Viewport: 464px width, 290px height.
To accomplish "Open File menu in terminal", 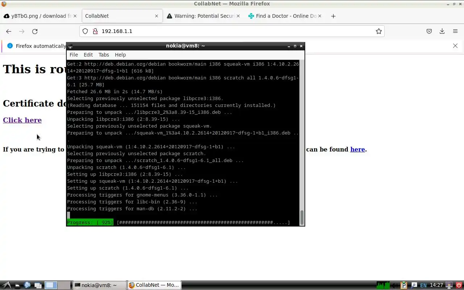I will [74, 55].
